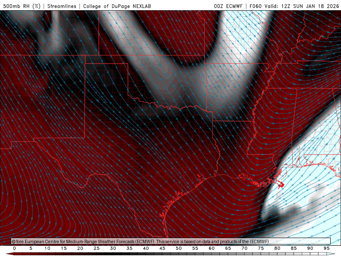This screenshot has width=341, height=256.
Task: Click the ECMWF copyright notice banner
Action: point(171,241)
